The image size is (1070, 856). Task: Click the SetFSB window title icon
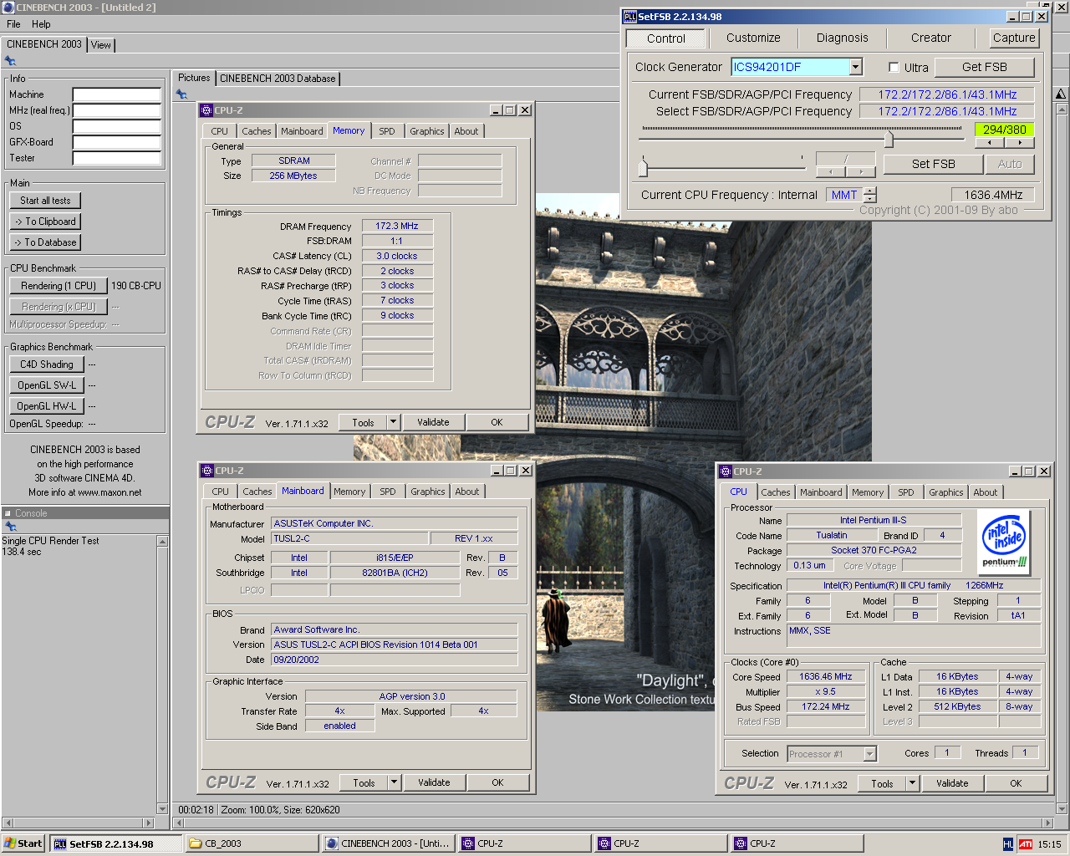coord(630,16)
